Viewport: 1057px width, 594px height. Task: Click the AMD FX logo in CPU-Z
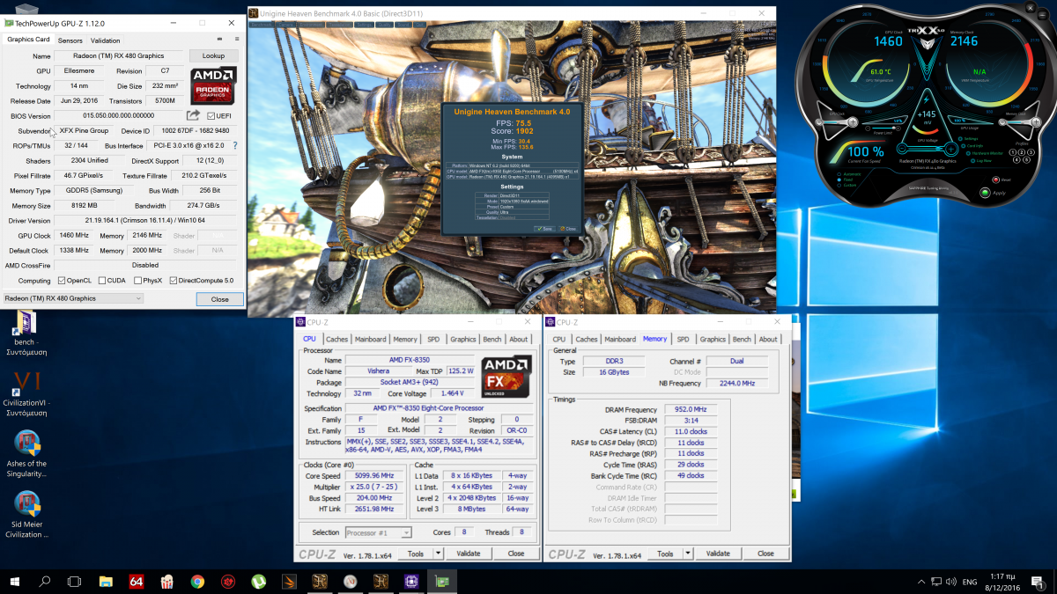506,377
